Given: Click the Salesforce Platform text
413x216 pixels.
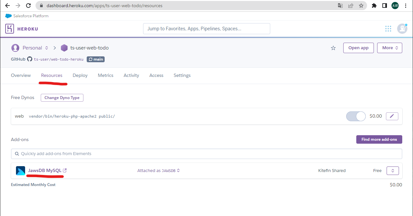Looking at the screenshot, I should (31, 16).
